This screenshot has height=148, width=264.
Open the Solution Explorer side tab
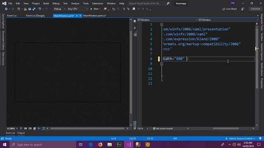[262, 52]
